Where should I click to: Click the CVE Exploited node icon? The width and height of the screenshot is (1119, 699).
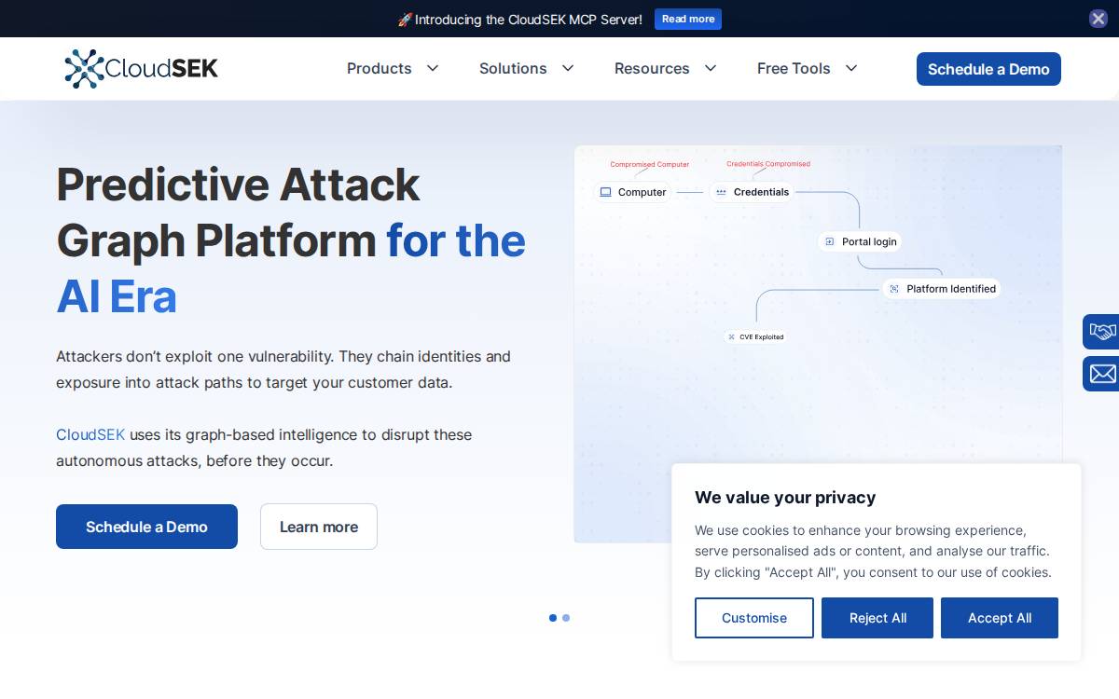tap(731, 336)
